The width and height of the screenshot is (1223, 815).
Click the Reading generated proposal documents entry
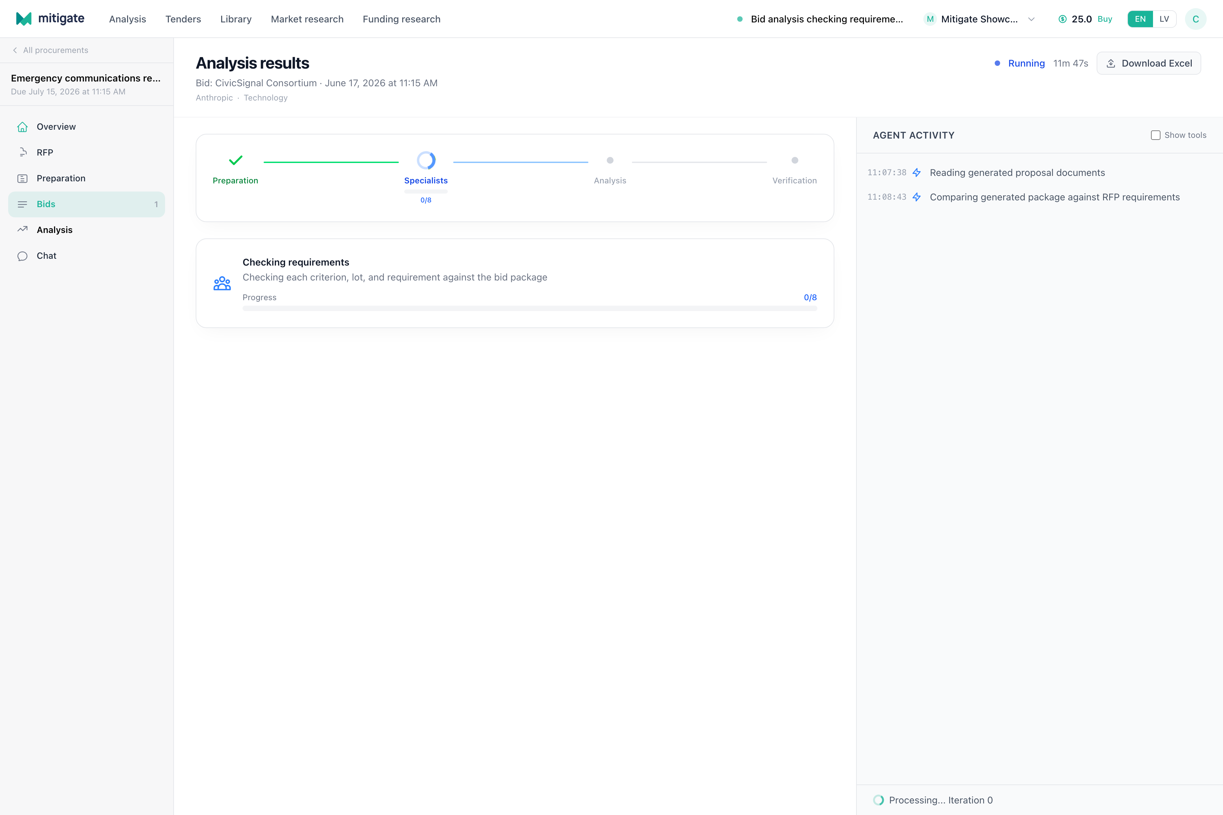click(1017, 173)
